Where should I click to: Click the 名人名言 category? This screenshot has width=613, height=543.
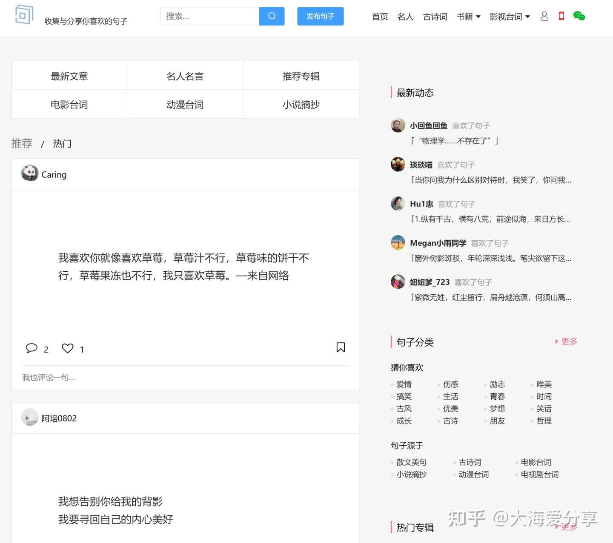point(185,76)
